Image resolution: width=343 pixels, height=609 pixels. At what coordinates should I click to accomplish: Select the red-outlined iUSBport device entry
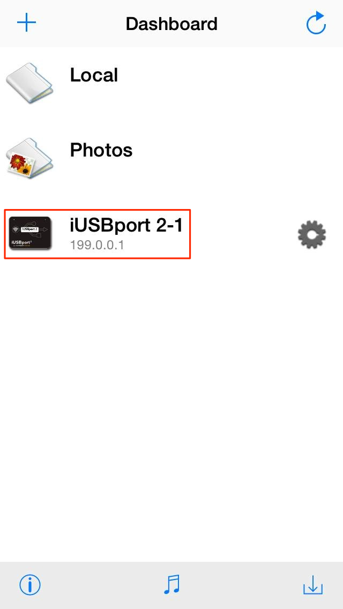[x=97, y=234]
